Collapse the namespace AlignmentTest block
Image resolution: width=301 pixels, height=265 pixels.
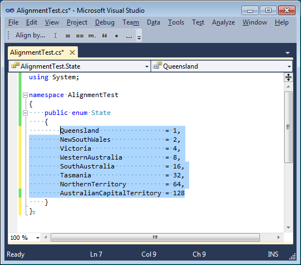[x=25, y=95]
